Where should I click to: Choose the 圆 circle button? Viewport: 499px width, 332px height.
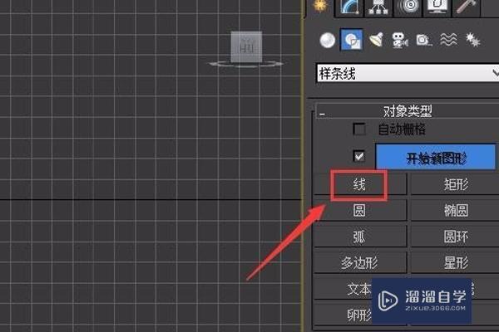point(360,210)
